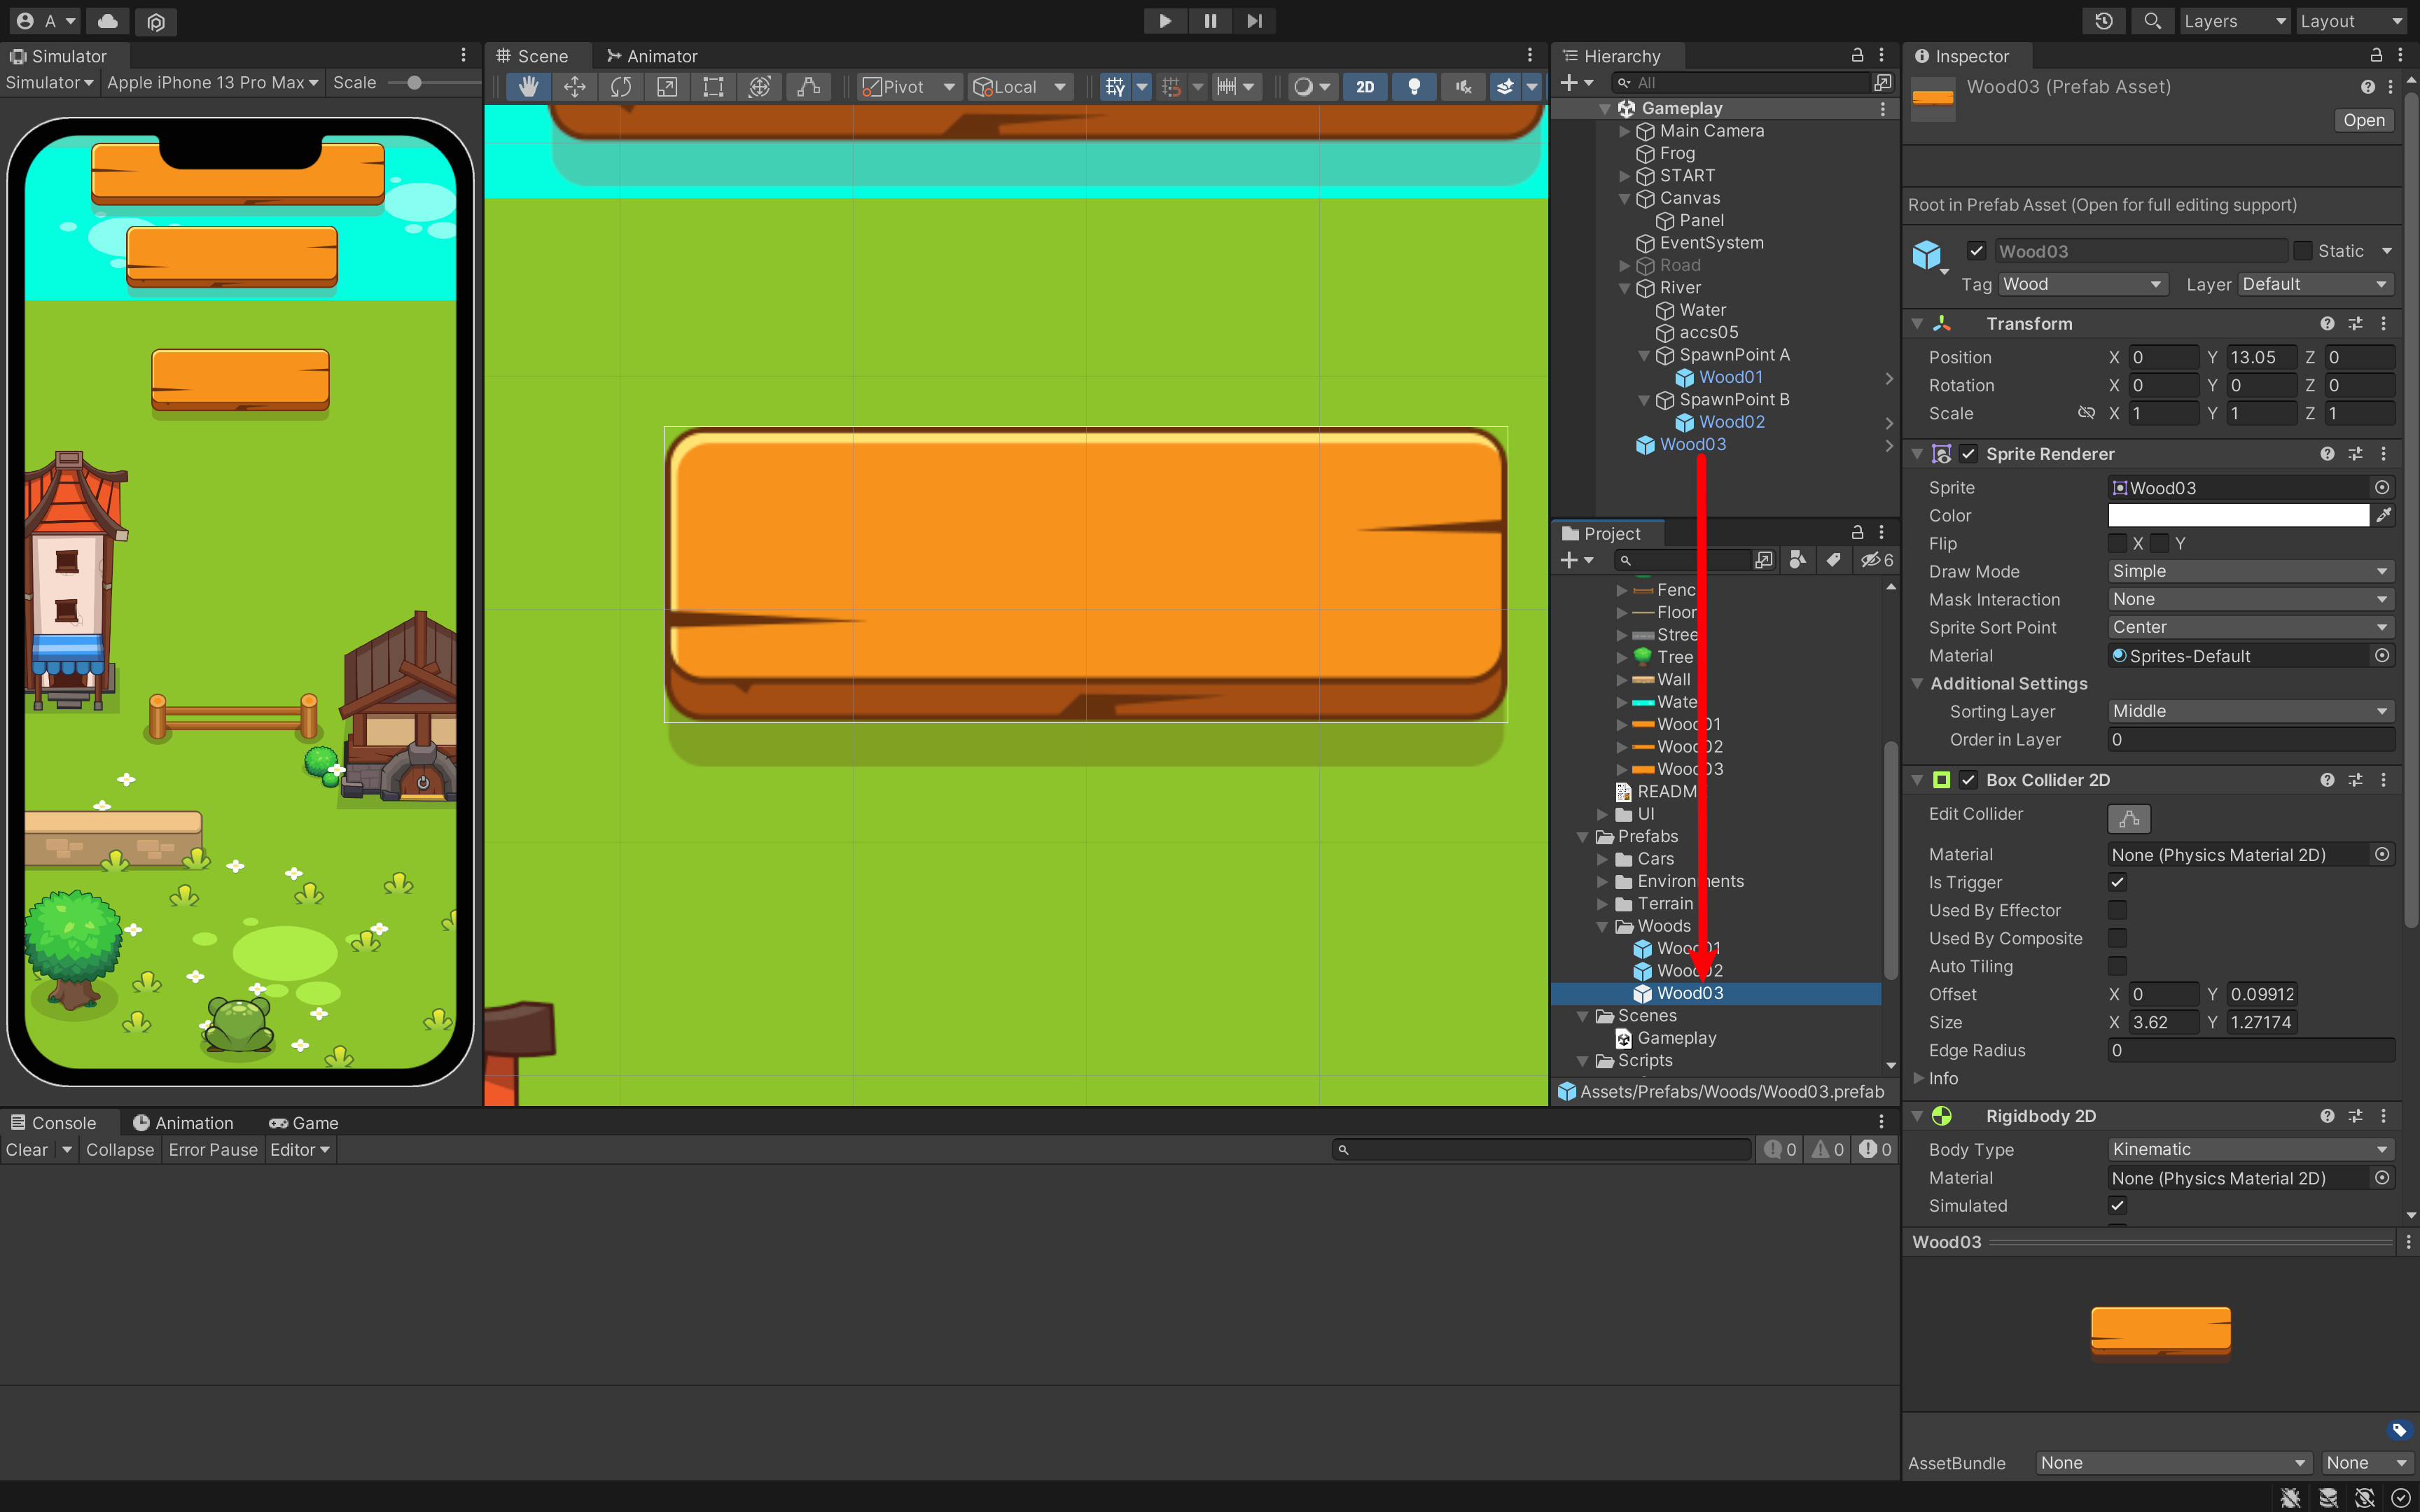Toggle Error Pause button
The image size is (2420, 1512).
(x=213, y=1150)
